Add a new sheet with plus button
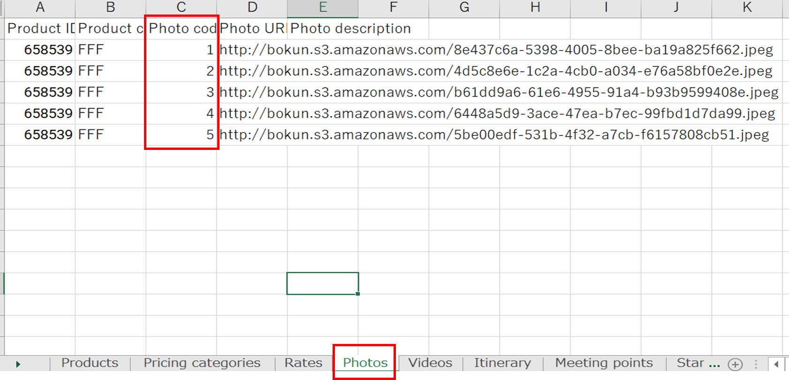 [735, 364]
